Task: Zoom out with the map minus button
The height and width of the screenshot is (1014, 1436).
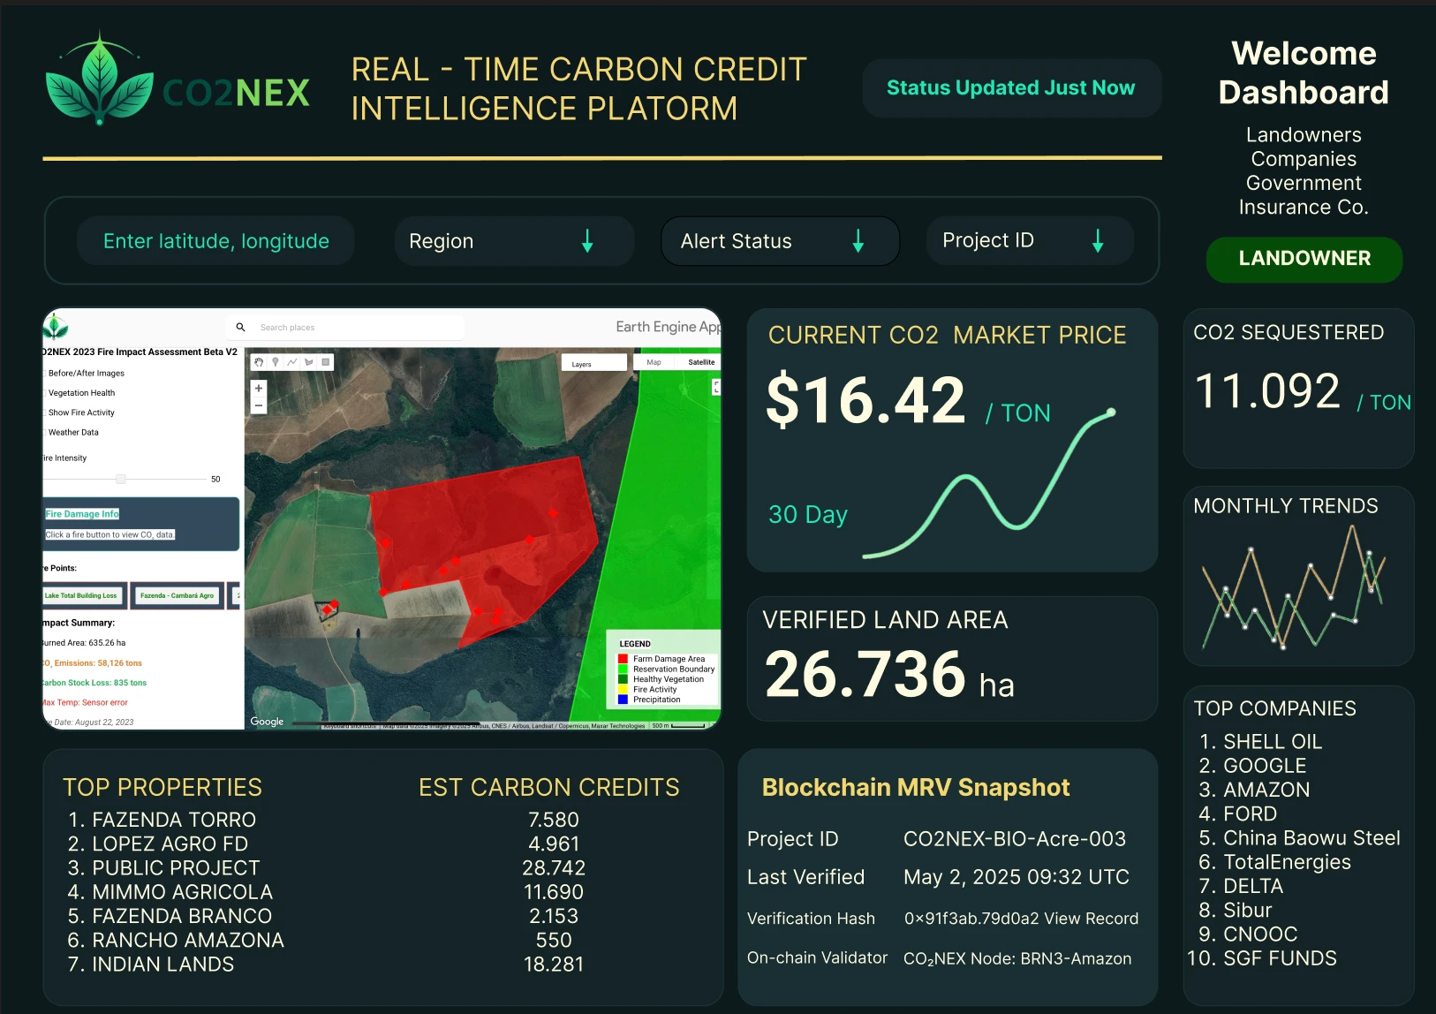Action: pyautogui.click(x=259, y=406)
